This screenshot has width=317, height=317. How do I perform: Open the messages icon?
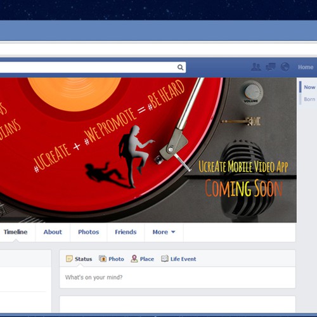point(271,67)
